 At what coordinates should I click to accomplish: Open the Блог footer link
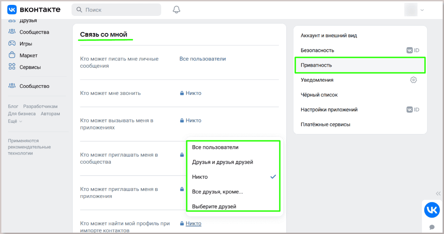[x=13, y=106]
